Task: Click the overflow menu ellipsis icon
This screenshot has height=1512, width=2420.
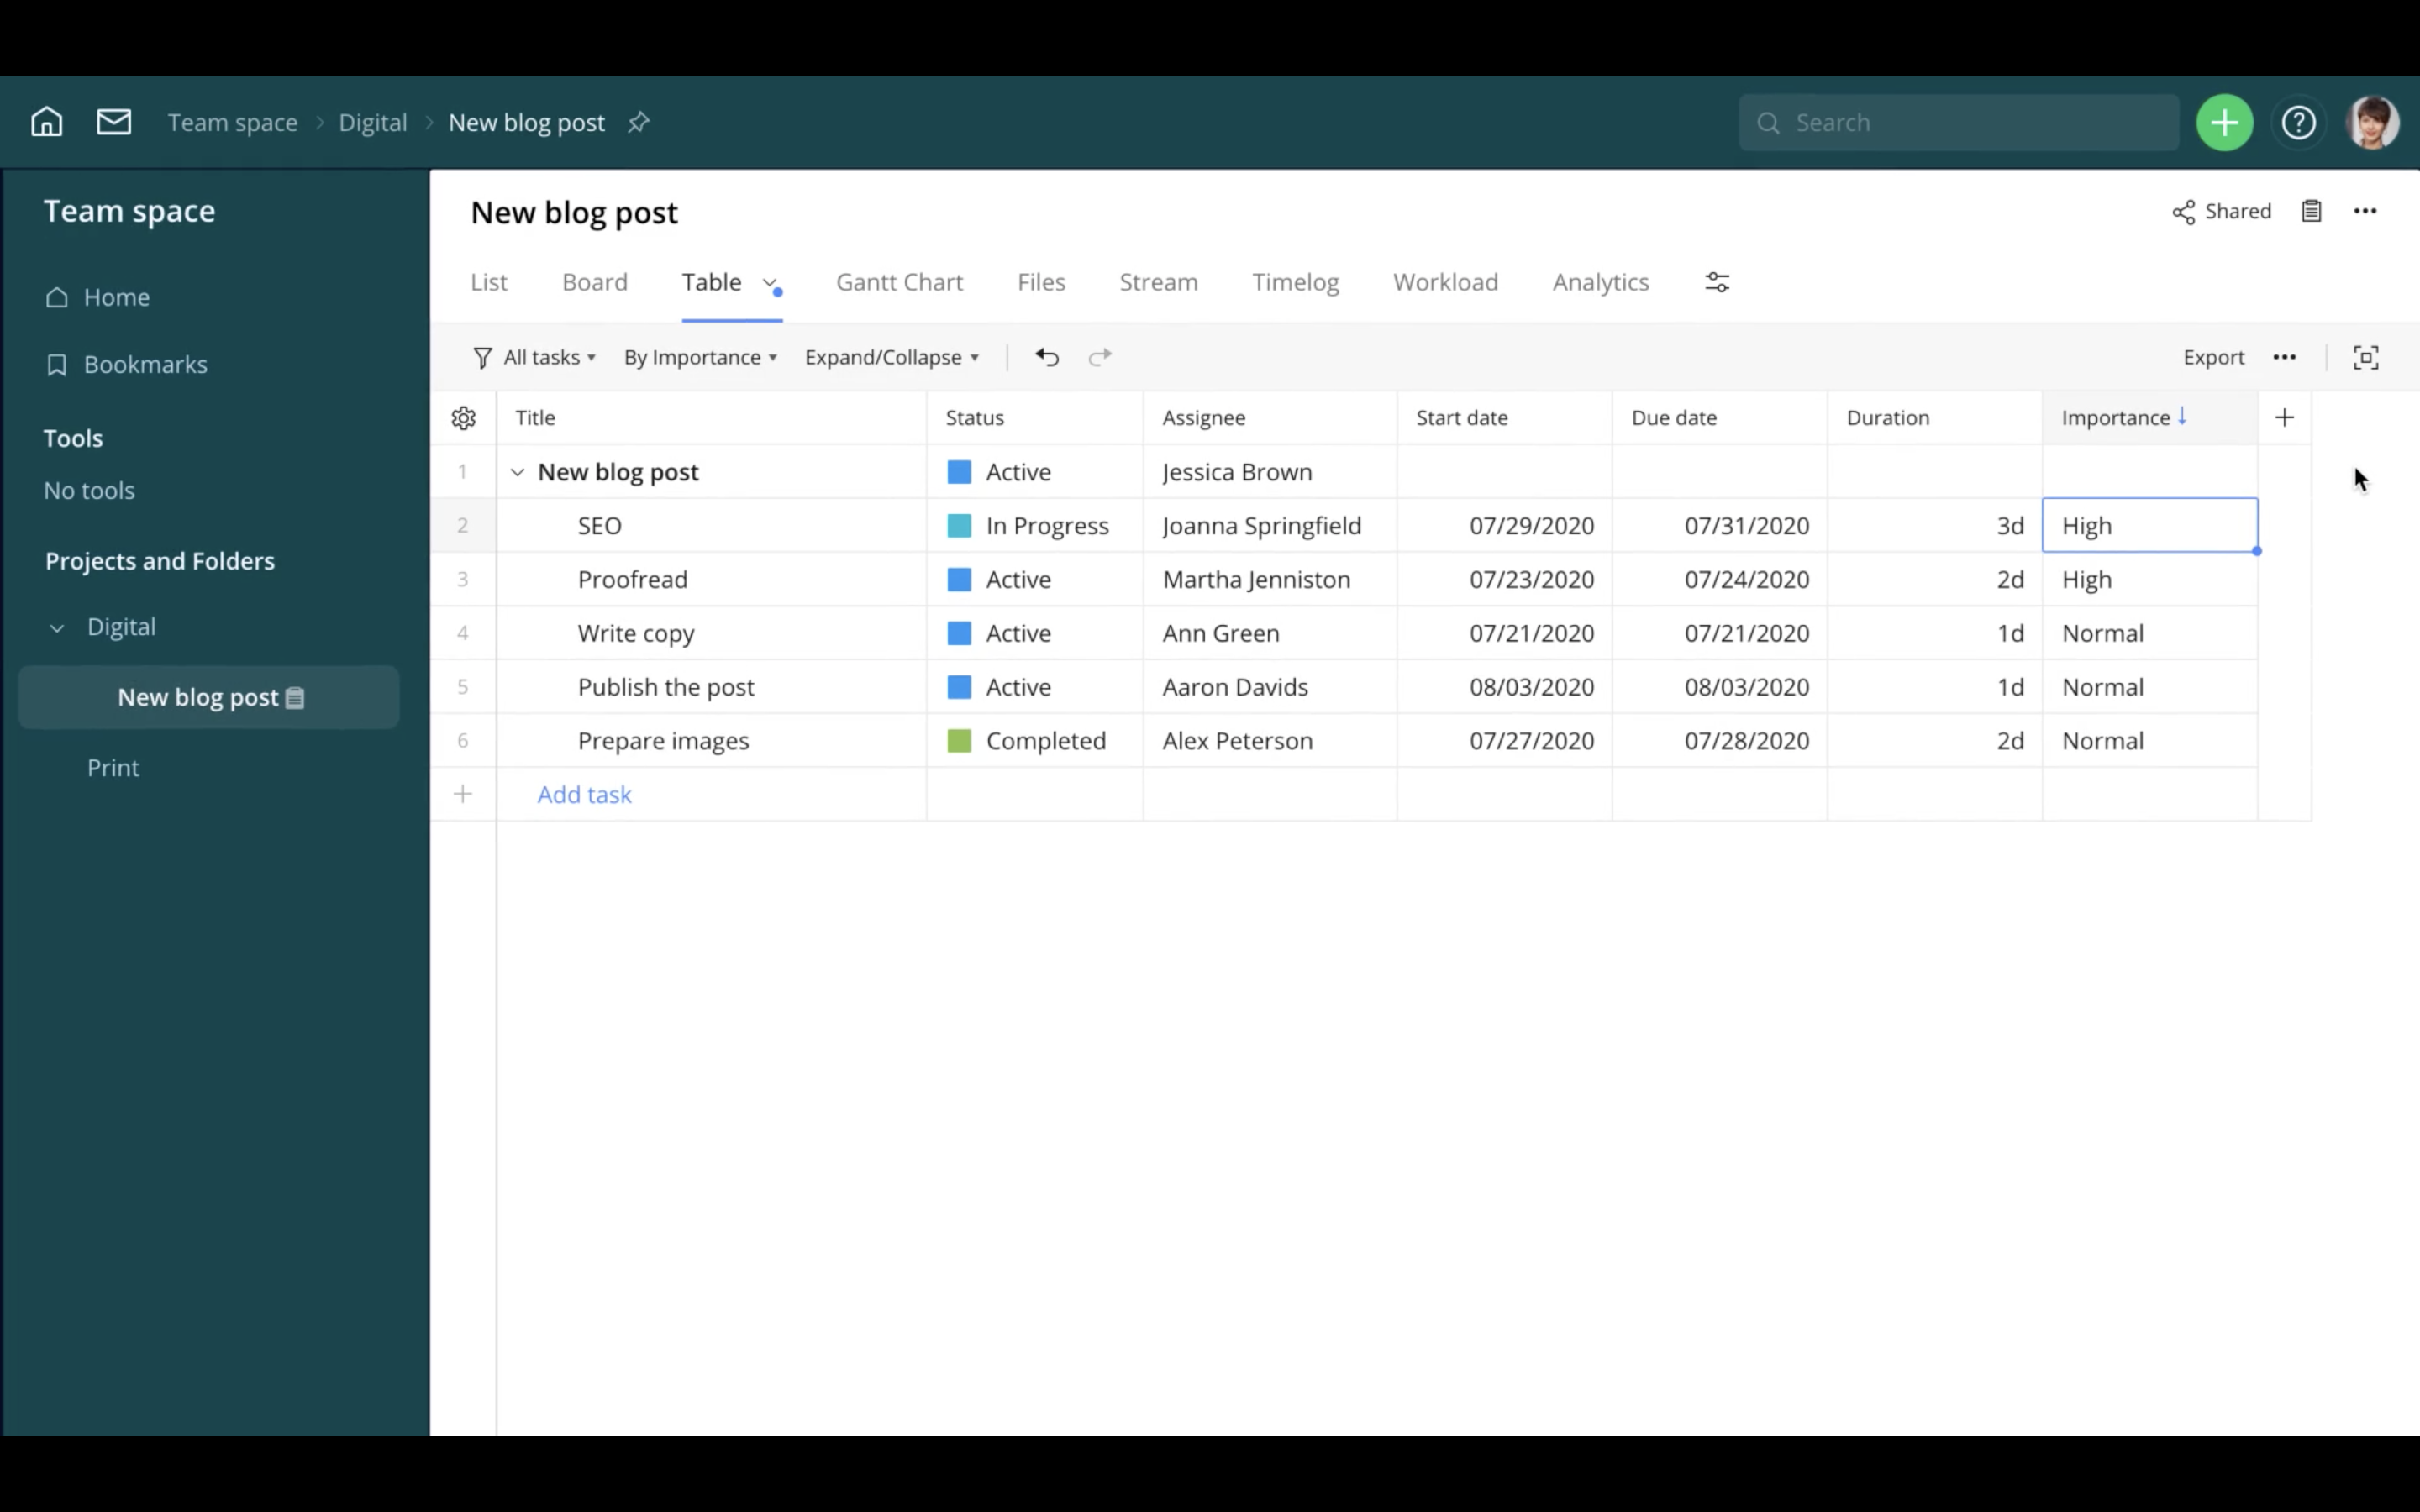Action: 2284,357
